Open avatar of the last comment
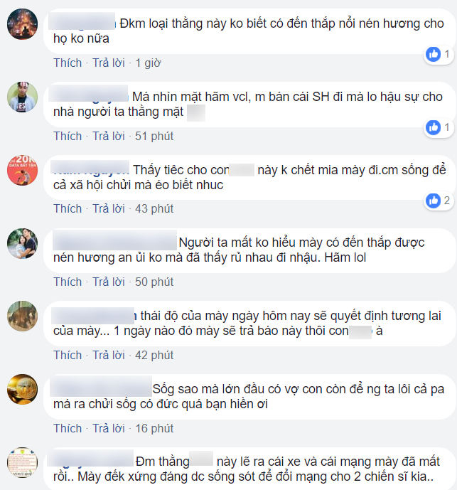This screenshot has height=490, width=457. (22, 463)
